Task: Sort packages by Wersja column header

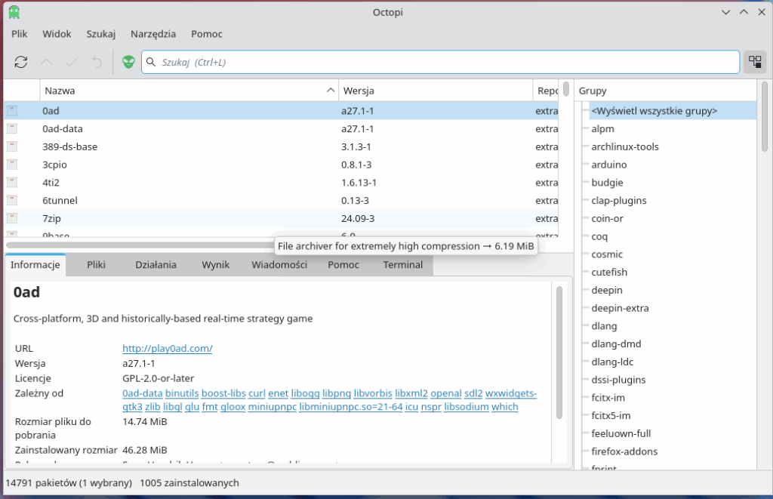Action: pos(436,91)
